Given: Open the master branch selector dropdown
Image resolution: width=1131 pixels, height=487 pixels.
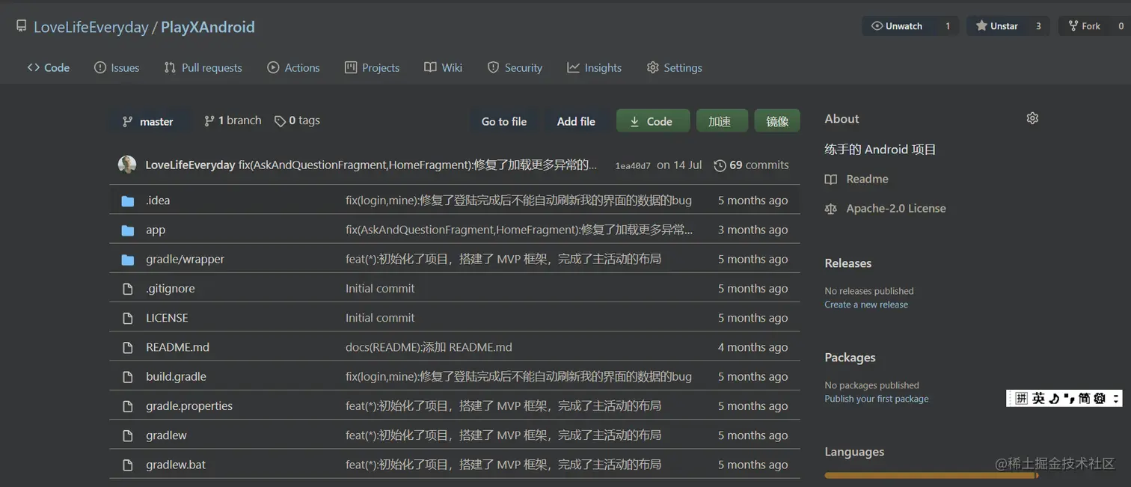Looking at the screenshot, I should pos(149,121).
